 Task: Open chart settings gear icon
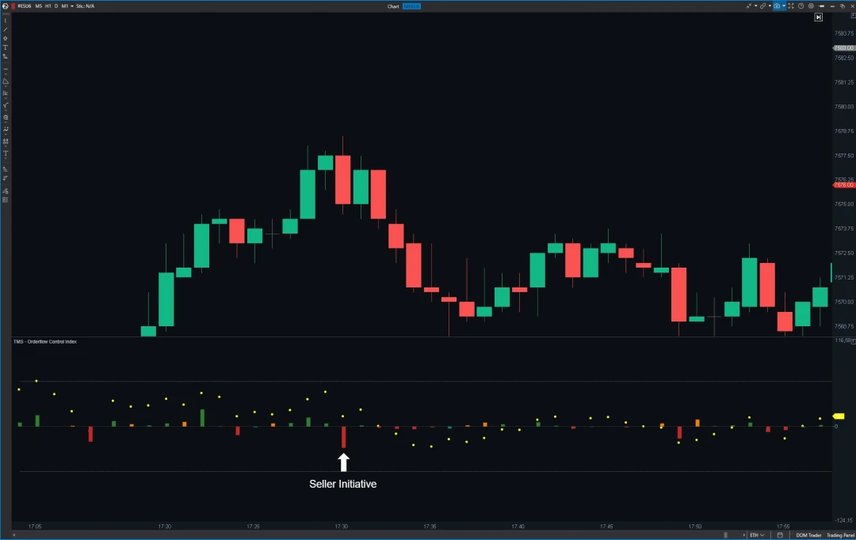point(812,6)
